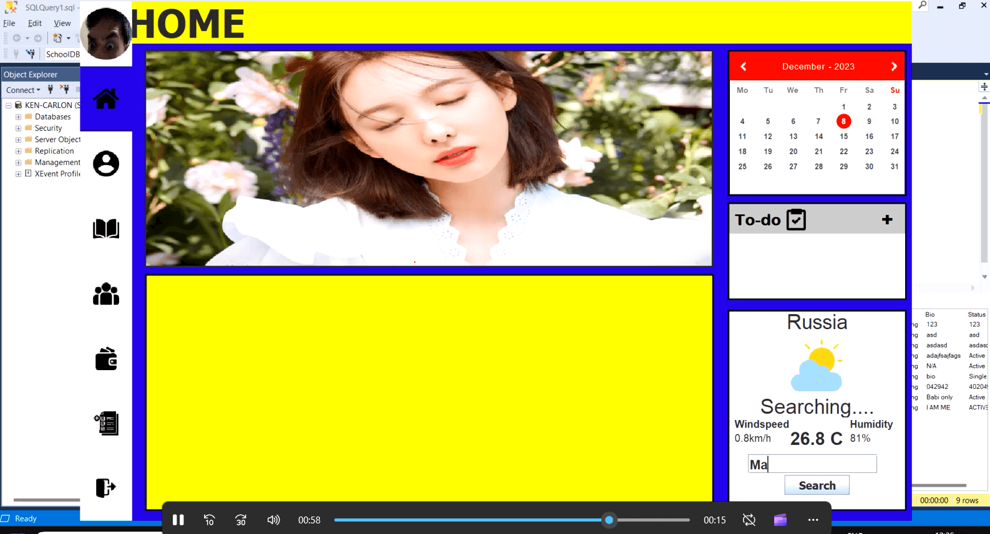
Task: Click the 'Babi only' bio cell
Action: [x=939, y=397]
